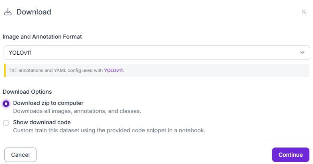Click the yellow accent bar beside note

tap(4, 70)
